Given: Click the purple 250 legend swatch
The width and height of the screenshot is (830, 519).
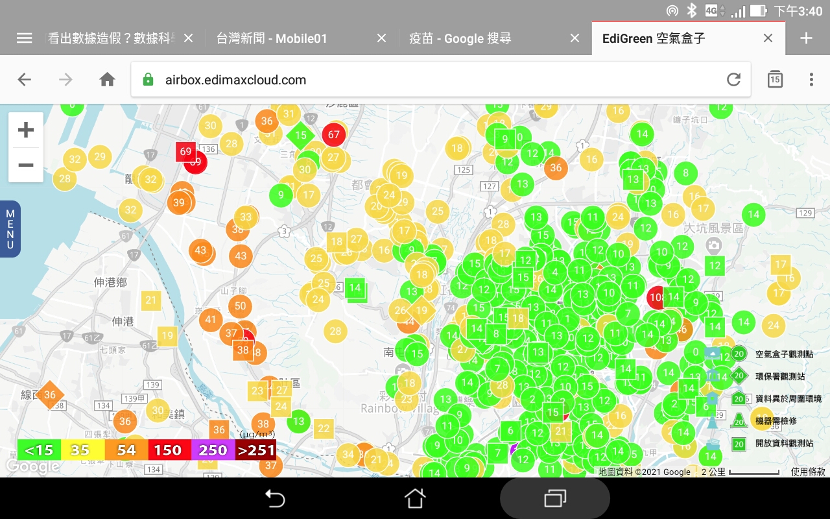Looking at the screenshot, I should click(x=213, y=450).
